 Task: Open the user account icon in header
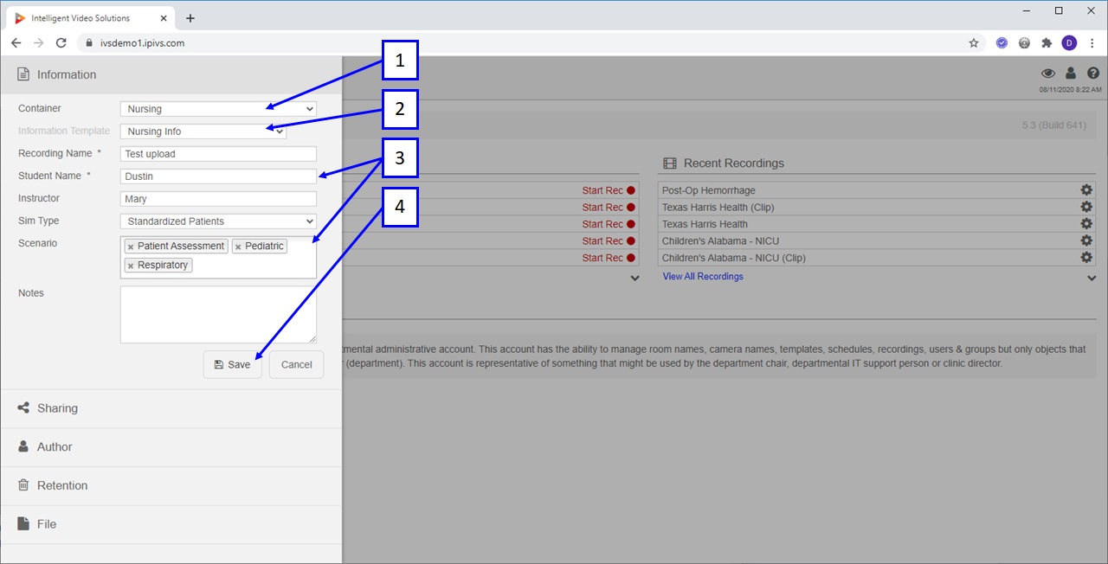click(x=1071, y=74)
